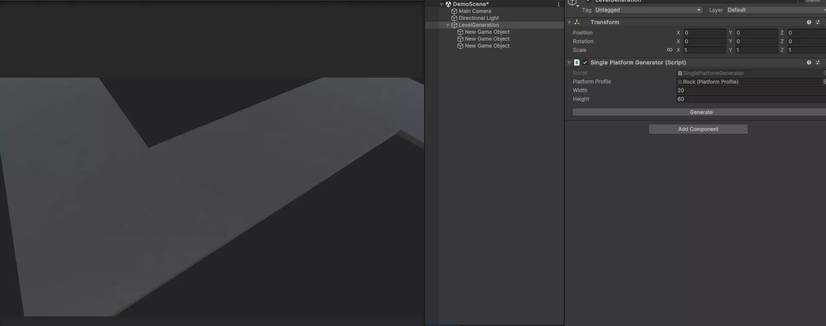
Task: Click the Transform component icon
Action: pos(577,22)
